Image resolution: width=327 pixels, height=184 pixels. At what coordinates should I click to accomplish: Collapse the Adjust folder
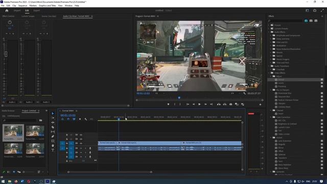coord(271,76)
